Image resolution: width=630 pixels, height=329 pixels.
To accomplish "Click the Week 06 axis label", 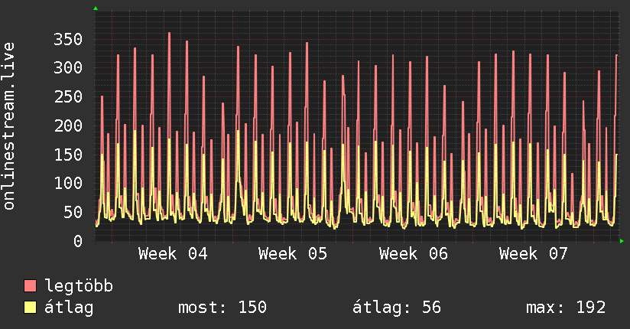I will pyautogui.click(x=414, y=254).
